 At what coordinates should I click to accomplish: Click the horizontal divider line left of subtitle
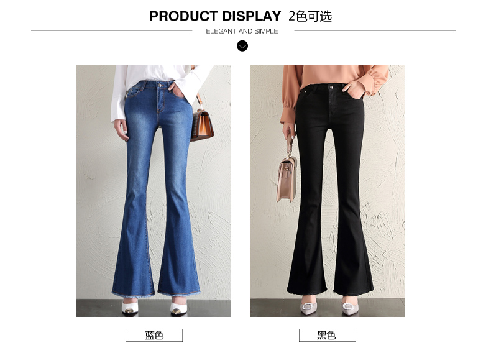111,30
